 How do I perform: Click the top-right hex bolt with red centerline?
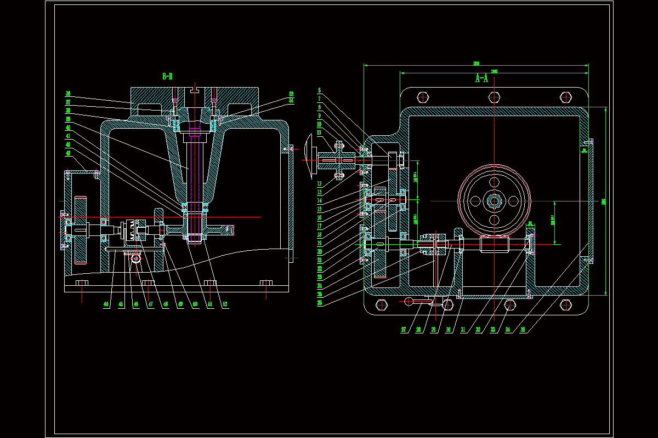566,97
